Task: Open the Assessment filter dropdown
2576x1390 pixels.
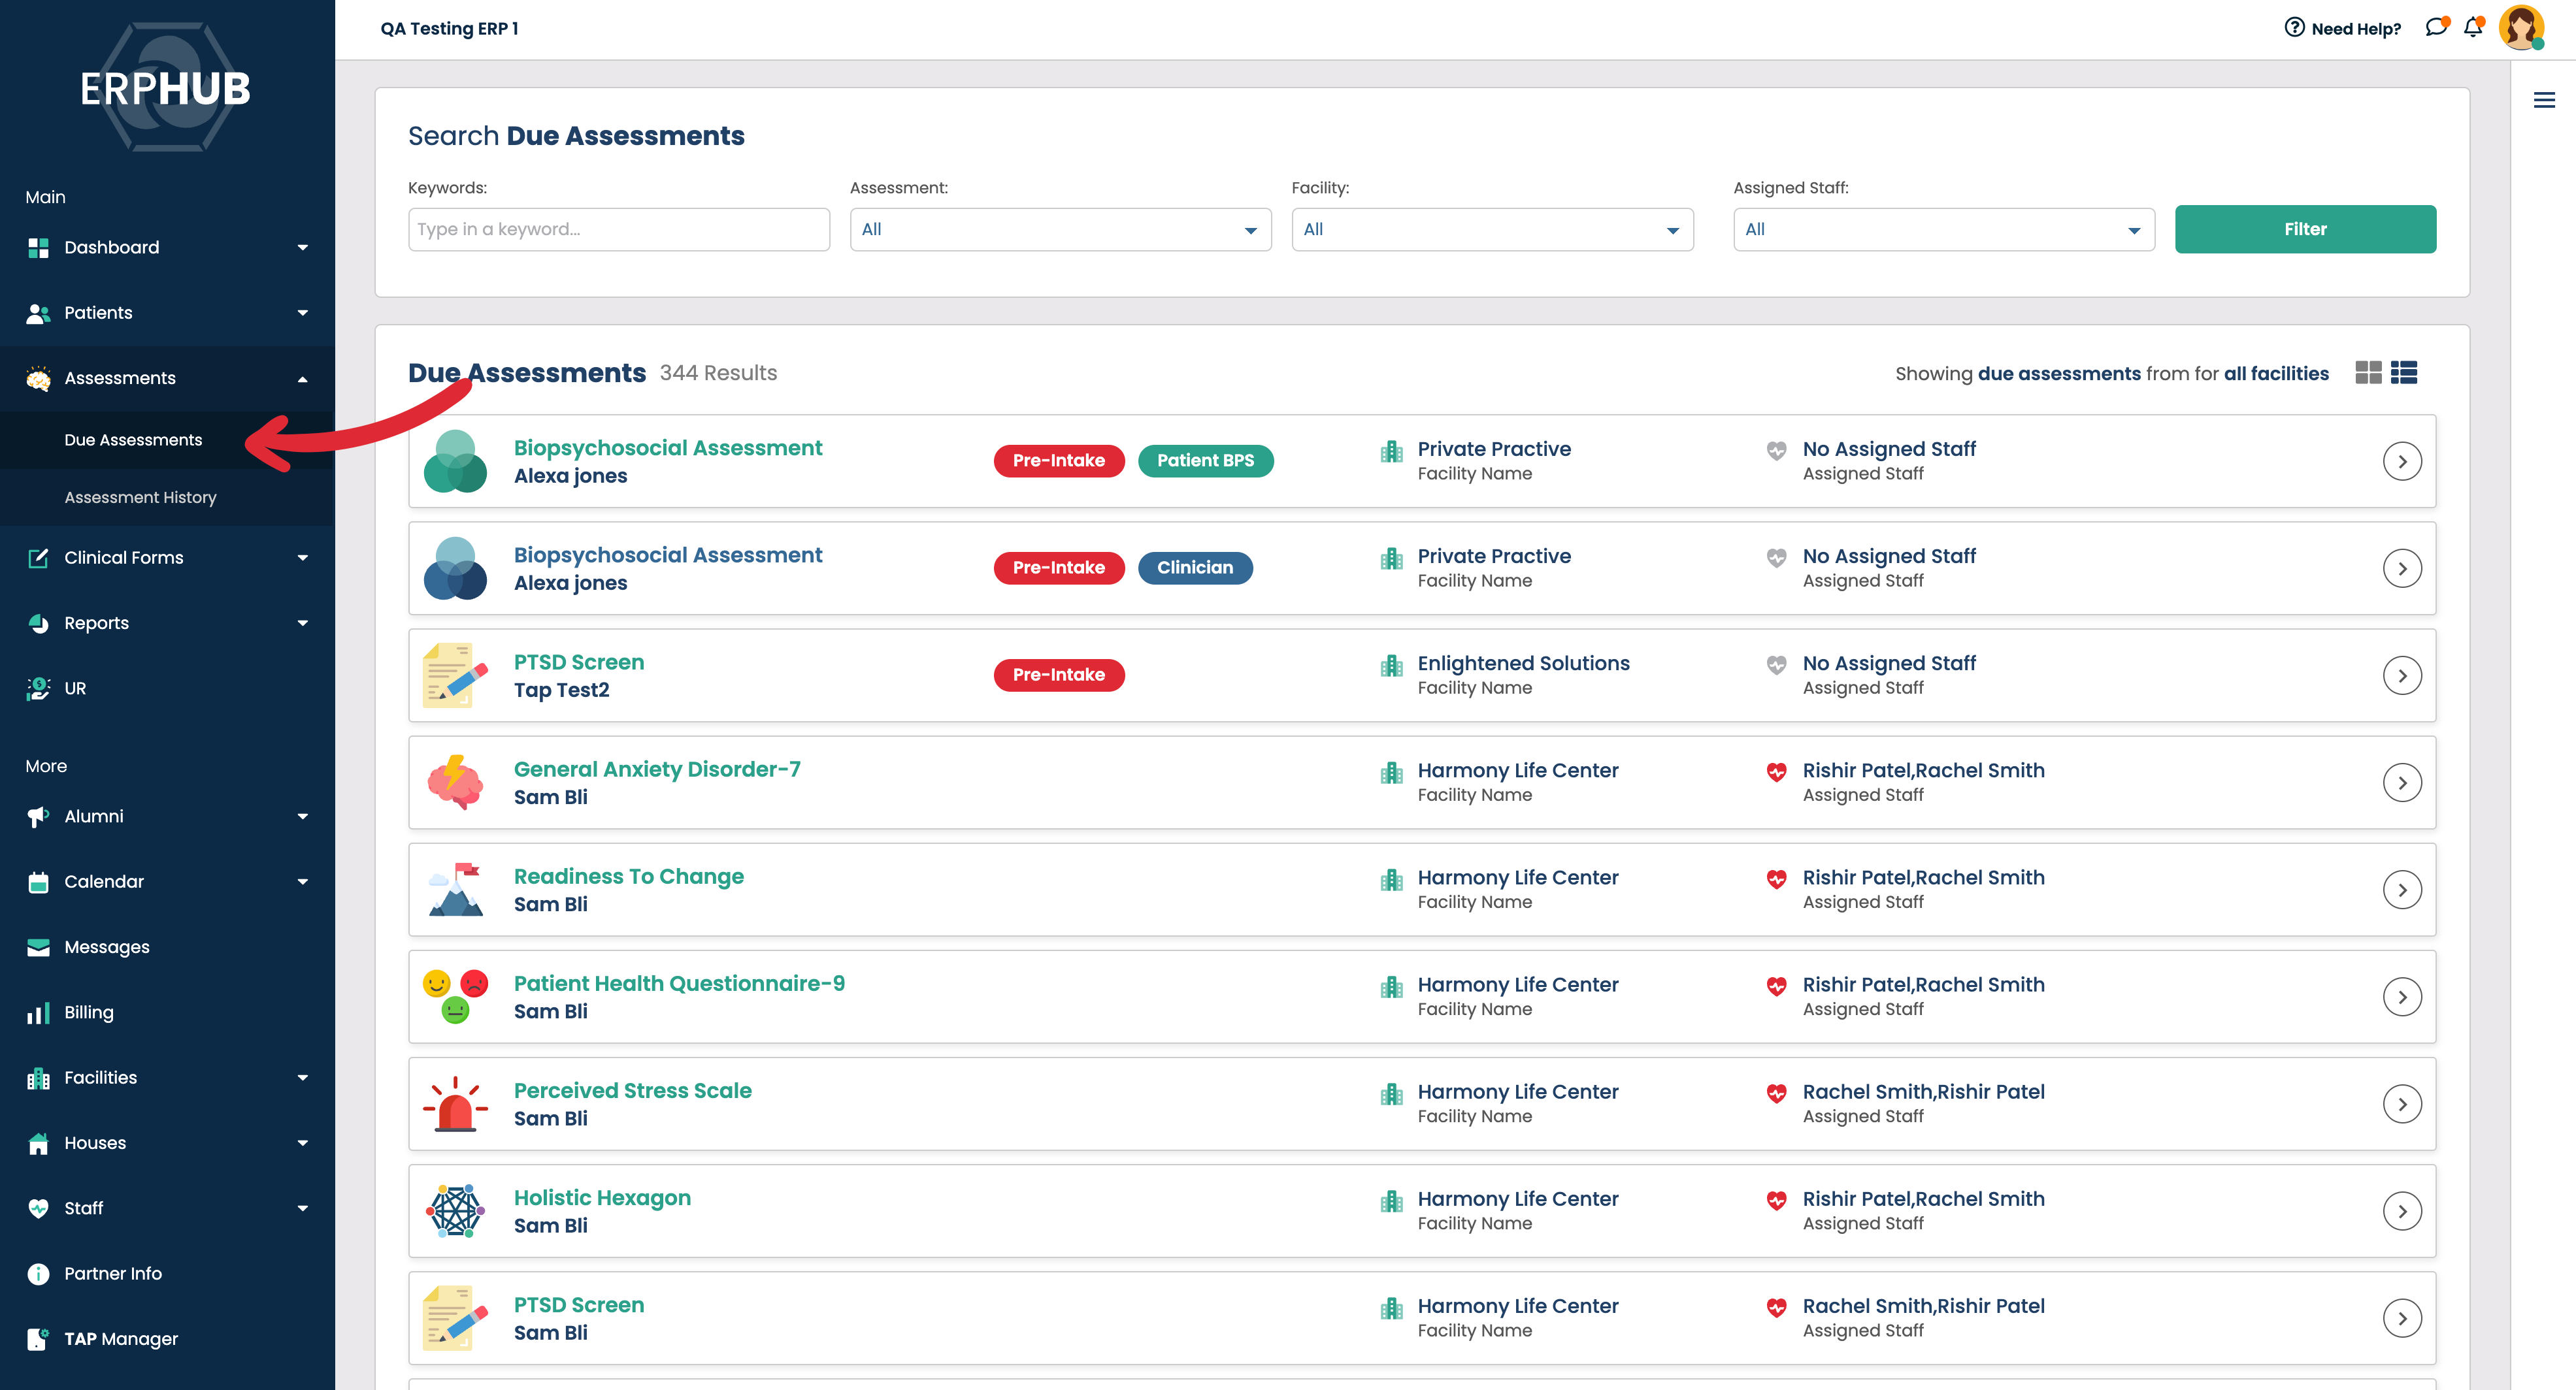Action: (1060, 230)
